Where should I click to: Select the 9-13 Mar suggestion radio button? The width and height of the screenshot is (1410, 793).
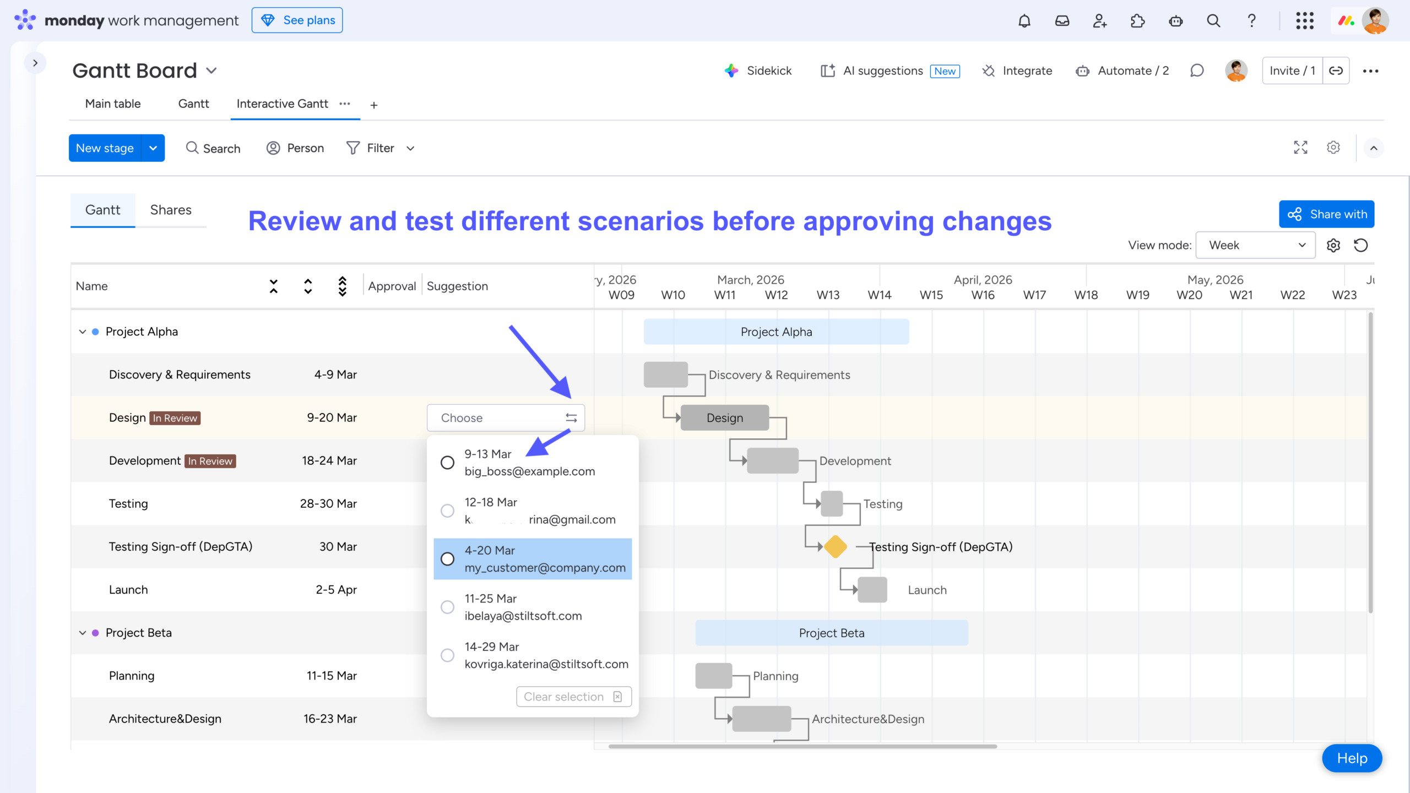tap(447, 463)
